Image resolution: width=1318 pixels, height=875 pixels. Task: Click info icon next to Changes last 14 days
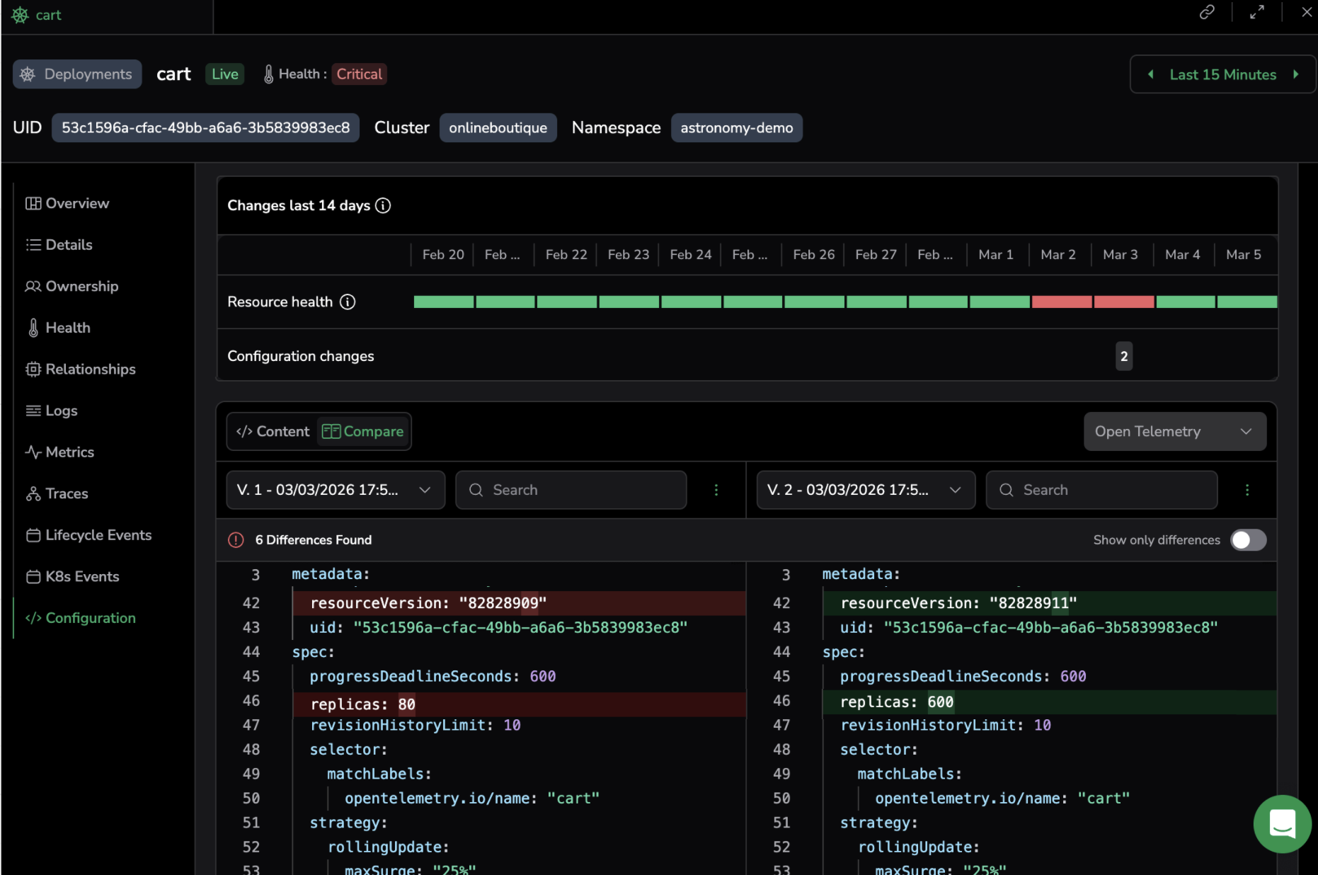point(383,206)
